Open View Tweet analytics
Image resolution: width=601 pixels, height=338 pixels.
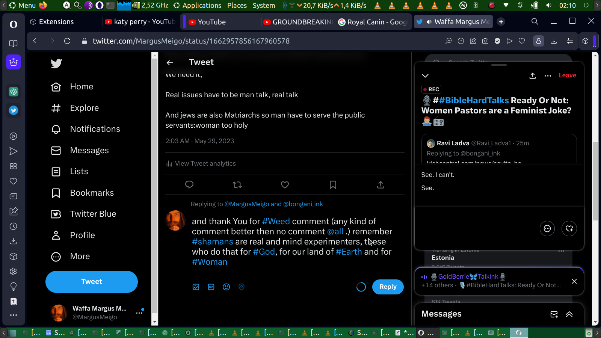click(x=201, y=164)
